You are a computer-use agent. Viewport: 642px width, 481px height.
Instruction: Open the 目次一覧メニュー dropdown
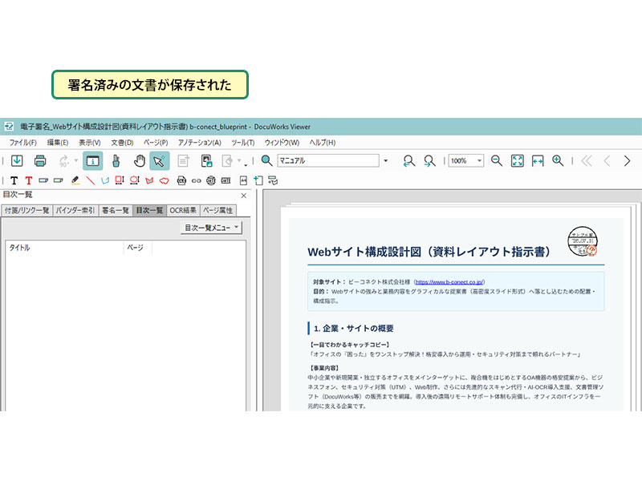click(211, 228)
